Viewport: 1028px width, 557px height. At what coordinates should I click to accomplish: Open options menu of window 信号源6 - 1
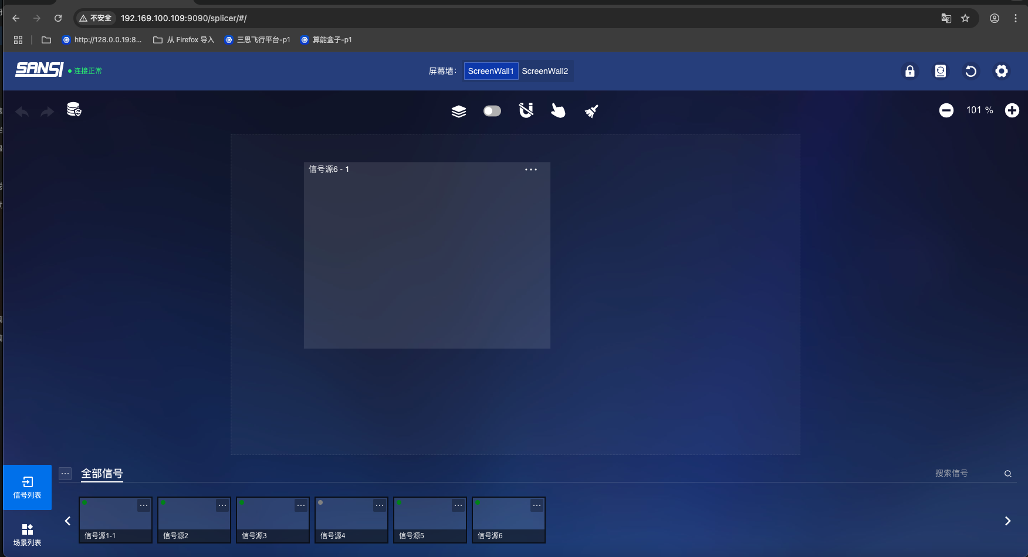click(x=531, y=170)
